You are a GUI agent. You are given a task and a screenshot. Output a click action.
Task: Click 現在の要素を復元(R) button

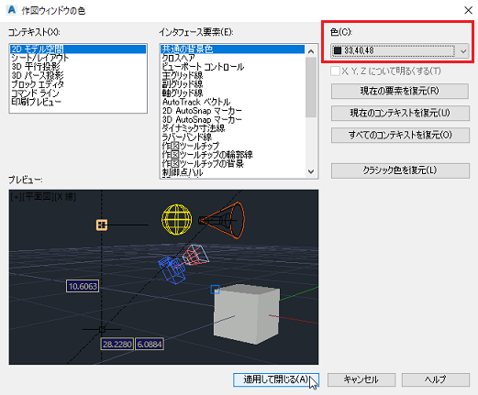coord(400,91)
